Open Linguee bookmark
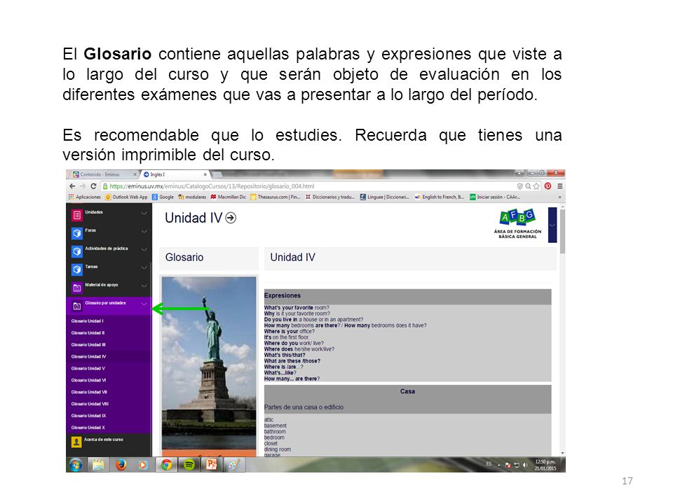 [385, 197]
